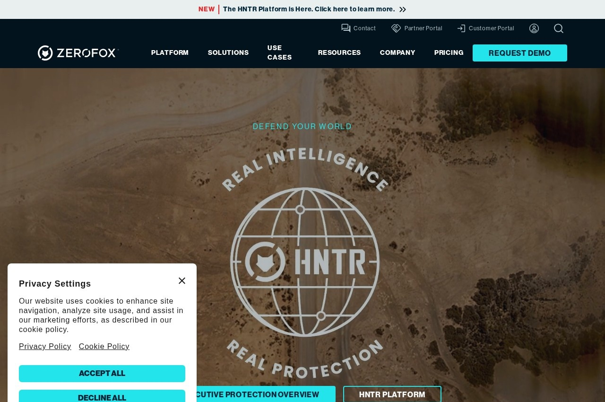Image resolution: width=605 pixels, height=402 pixels.
Task: Open the Resources menu
Action: [339, 53]
